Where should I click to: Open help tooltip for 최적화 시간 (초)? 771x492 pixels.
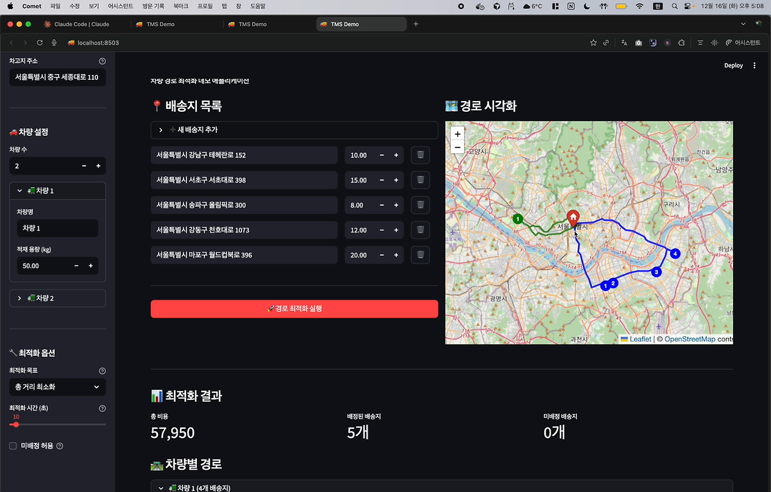(x=102, y=408)
